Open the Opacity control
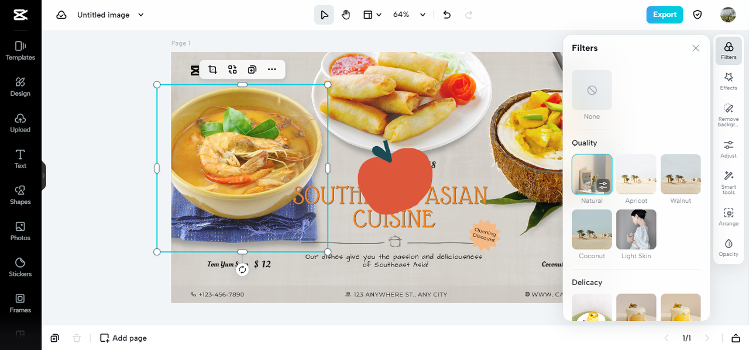Image resolution: width=749 pixels, height=350 pixels. click(729, 247)
